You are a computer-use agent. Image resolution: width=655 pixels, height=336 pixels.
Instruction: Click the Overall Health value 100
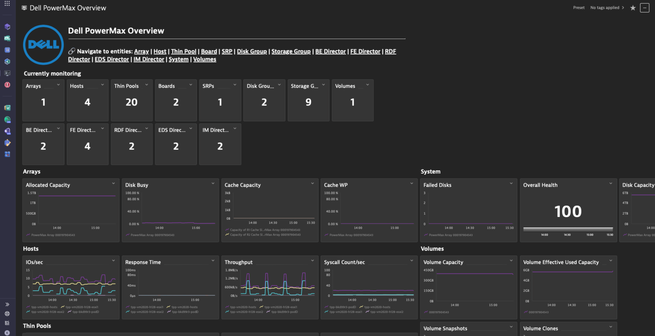click(x=568, y=211)
